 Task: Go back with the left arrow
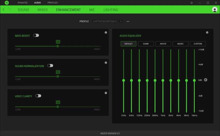coord(4,10)
